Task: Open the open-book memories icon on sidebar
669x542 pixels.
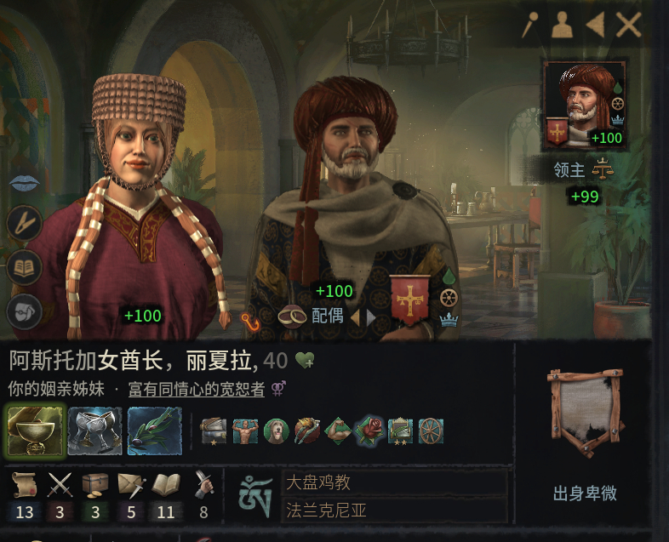Action: (25, 267)
